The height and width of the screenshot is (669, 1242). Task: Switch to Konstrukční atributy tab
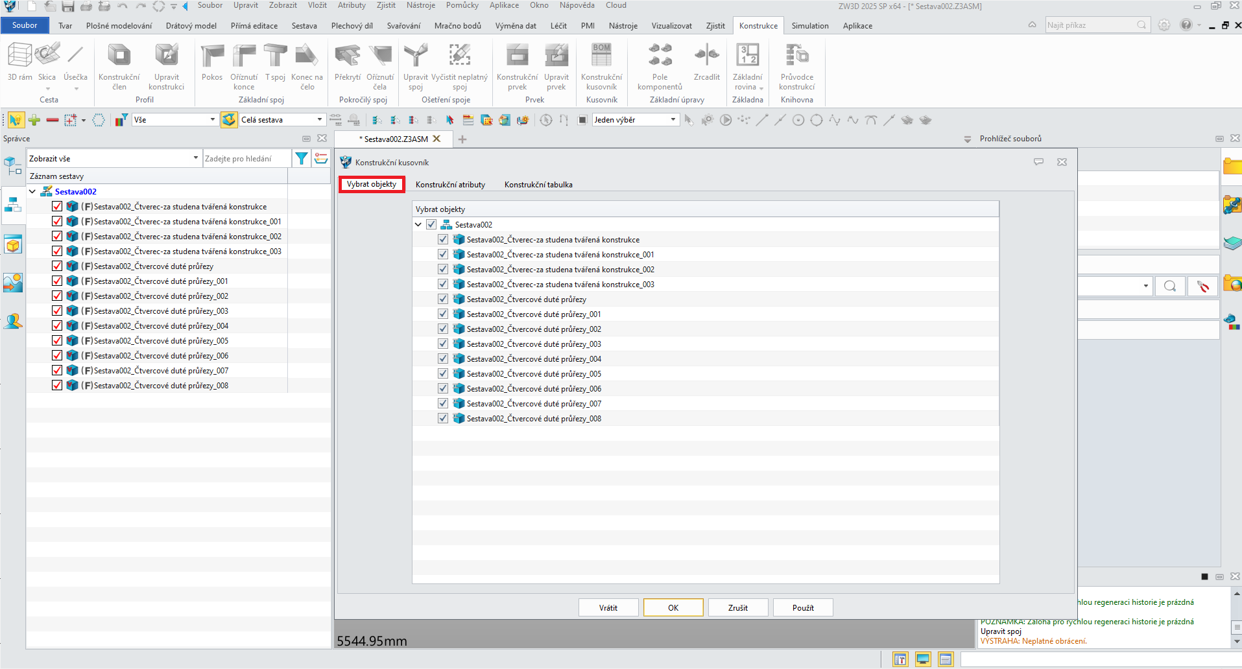[450, 185]
